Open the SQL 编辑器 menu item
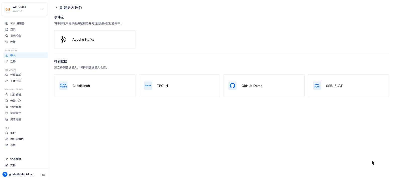Screen dimensions: 394x180 click(25, 23)
